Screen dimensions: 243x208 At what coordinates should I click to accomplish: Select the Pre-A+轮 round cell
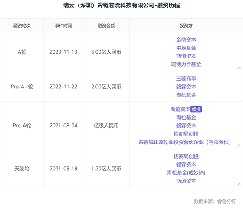[x=22, y=87]
